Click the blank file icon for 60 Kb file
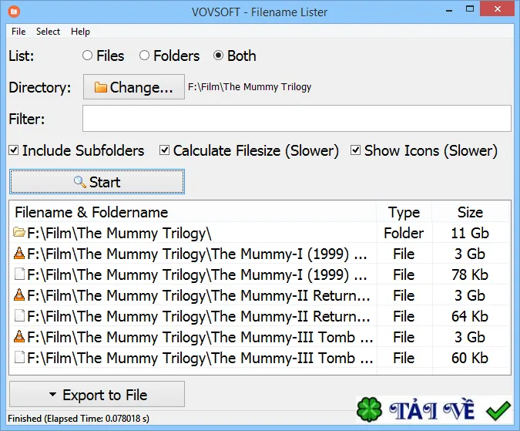 19,358
